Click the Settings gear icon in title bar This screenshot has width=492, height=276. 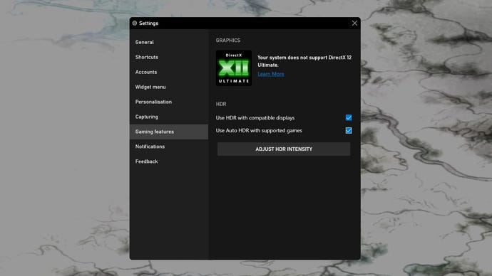point(135,23)
